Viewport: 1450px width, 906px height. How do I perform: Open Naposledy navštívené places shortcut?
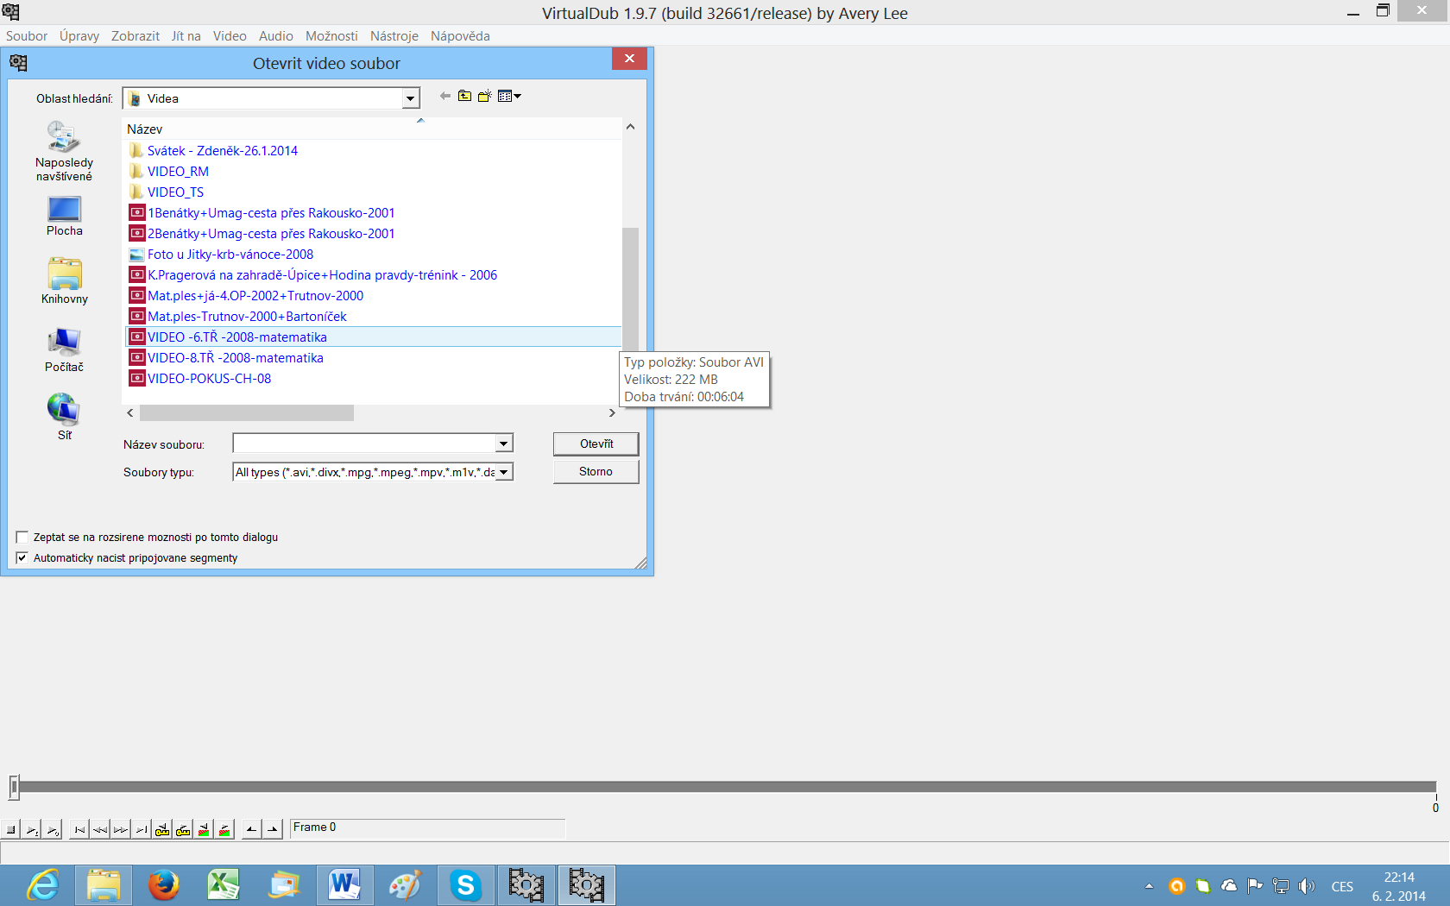64,151
